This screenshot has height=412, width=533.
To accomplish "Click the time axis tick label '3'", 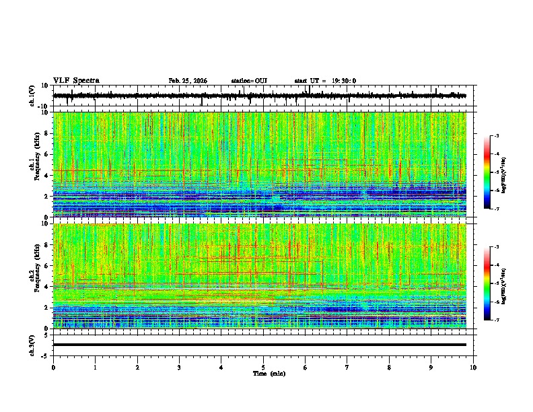I will click(179, 368).
